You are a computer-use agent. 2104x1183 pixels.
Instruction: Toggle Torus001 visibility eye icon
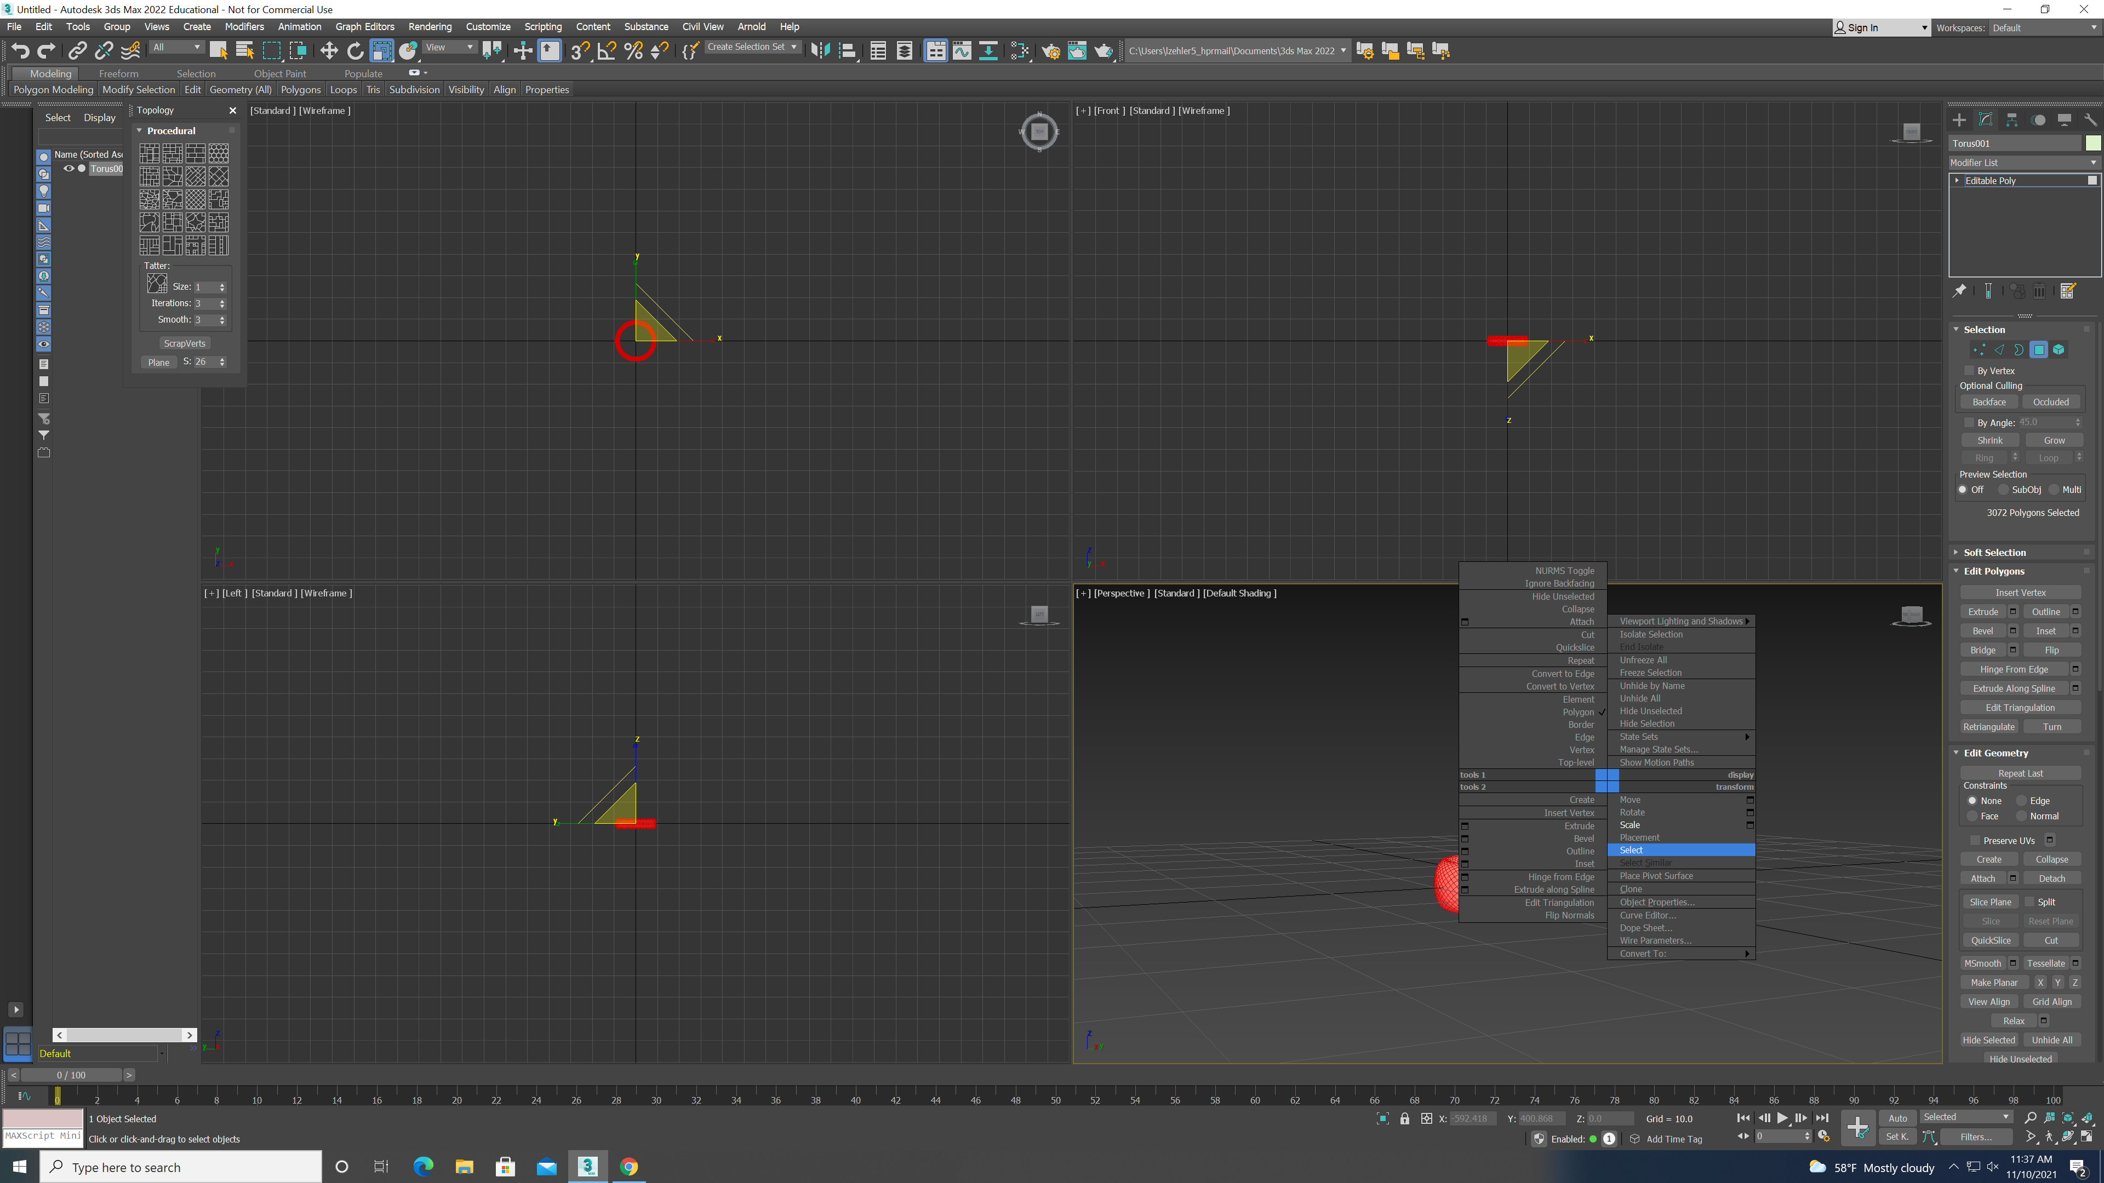coord(68,169)
